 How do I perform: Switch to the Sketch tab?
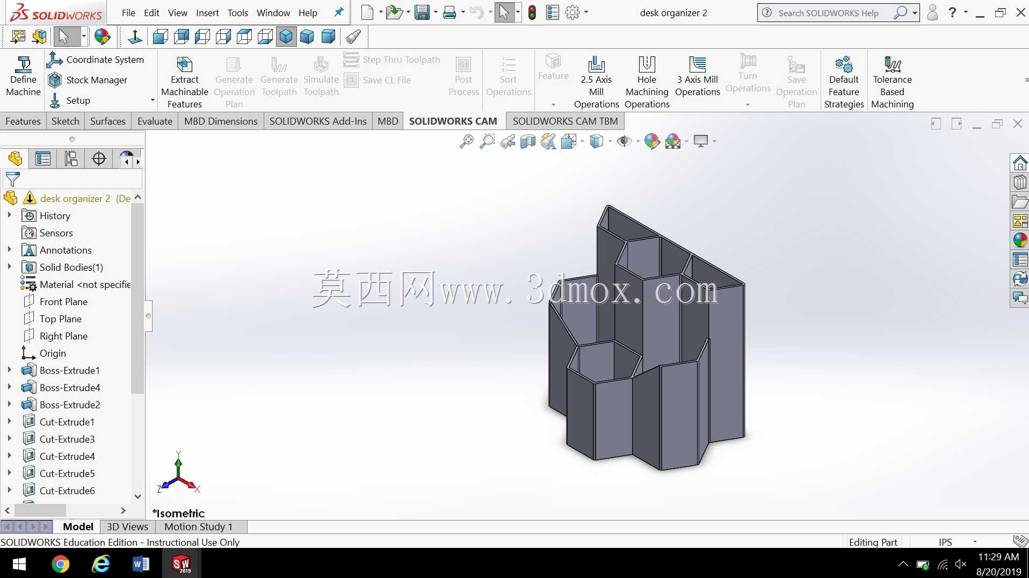click(x=65, y=121)
